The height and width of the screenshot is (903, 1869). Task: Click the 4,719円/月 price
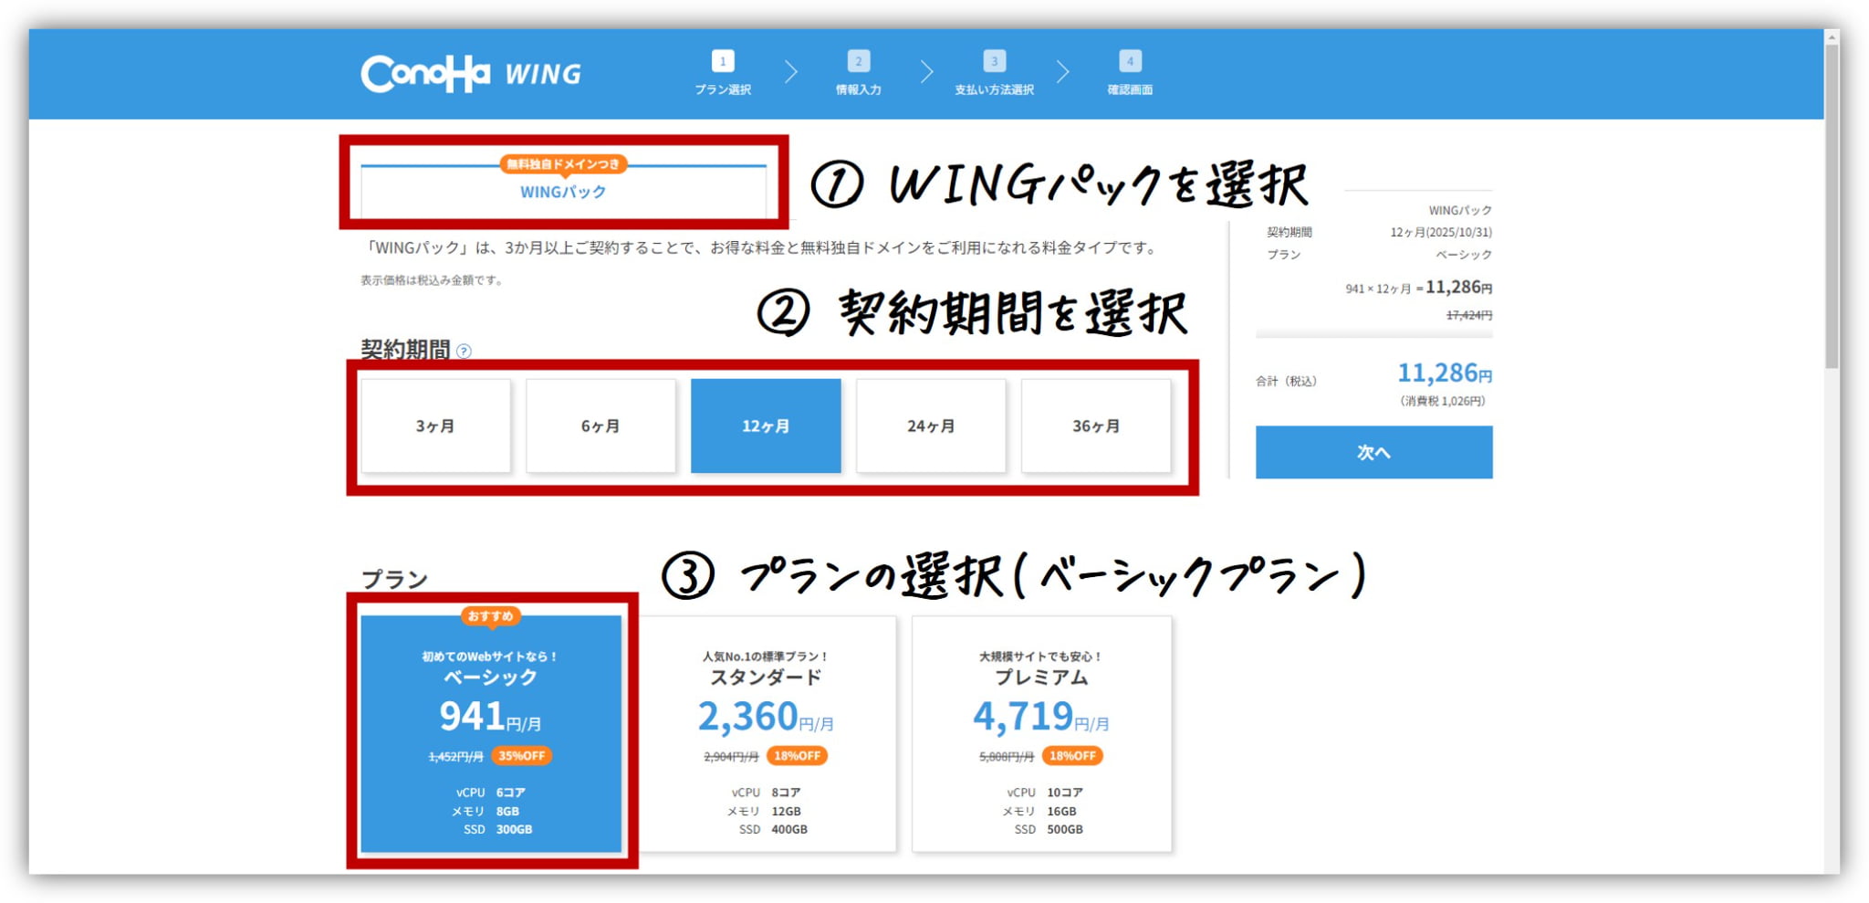1041,717
